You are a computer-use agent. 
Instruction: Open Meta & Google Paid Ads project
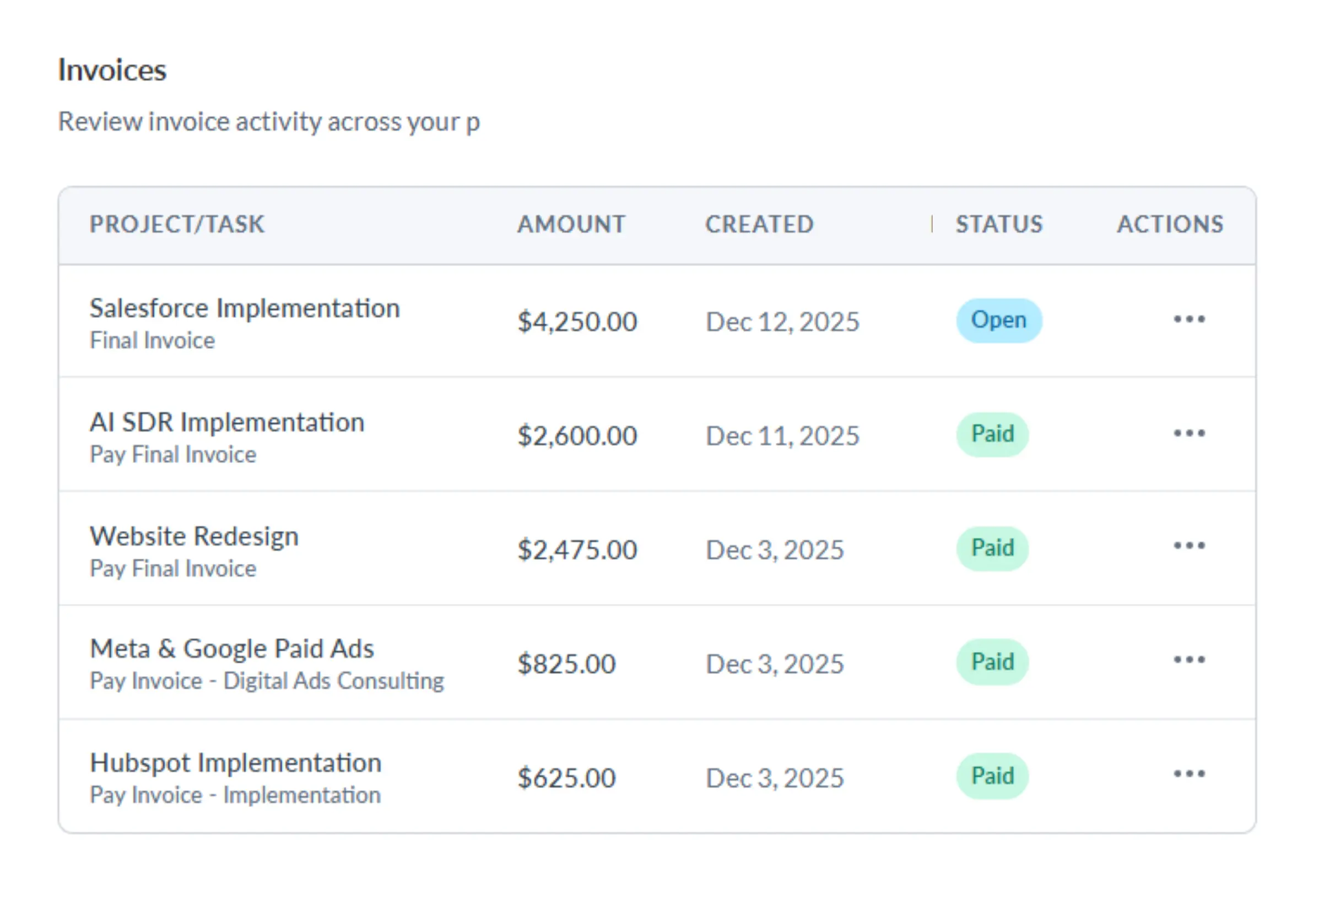pyautogui.click(x=231, y=649)
